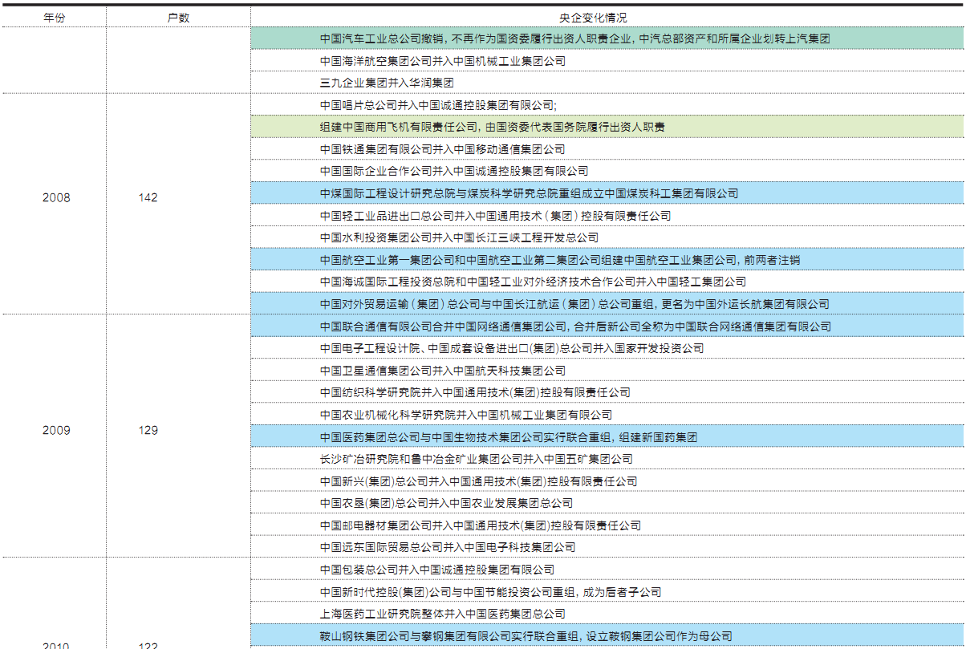Screen dimensions: 966x649
Task: Click the row 中国卫星通信集团公司并入中国航天科技集团公司
Action: click(607, 370)
